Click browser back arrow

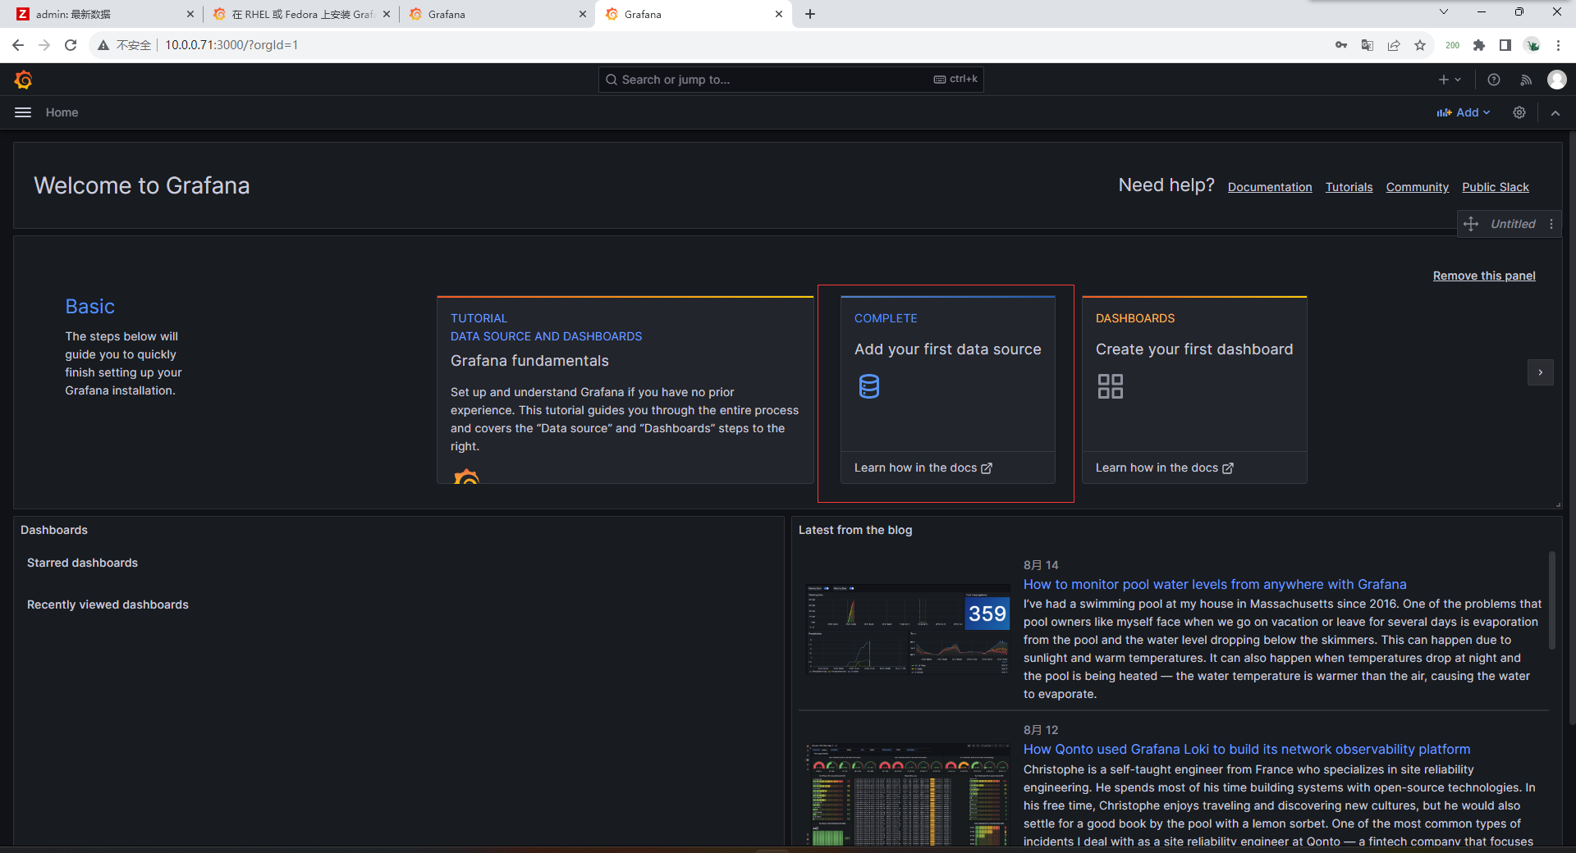tap(18, 45)
